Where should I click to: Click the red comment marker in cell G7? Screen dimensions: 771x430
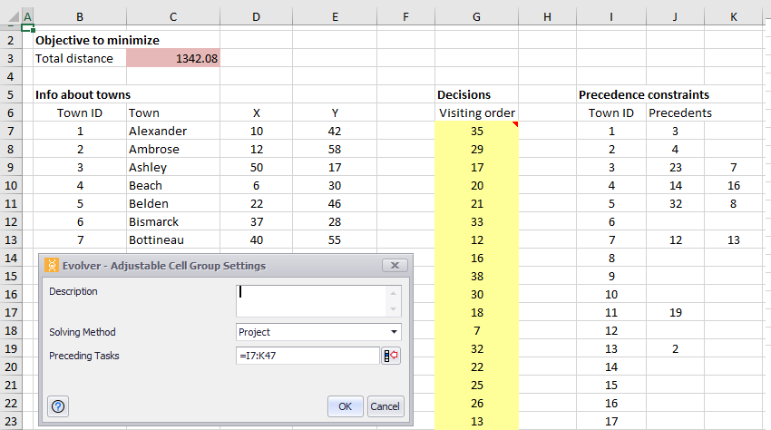[515, 124]
